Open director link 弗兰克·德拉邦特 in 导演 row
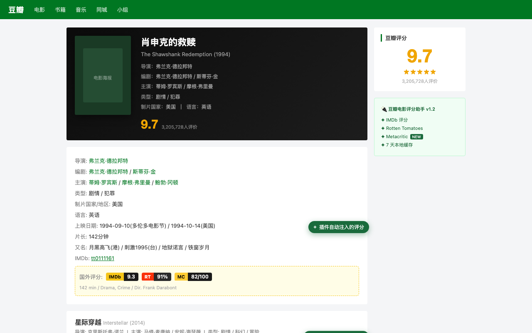This screenshot has height=333, width=532. coord(108,161)
